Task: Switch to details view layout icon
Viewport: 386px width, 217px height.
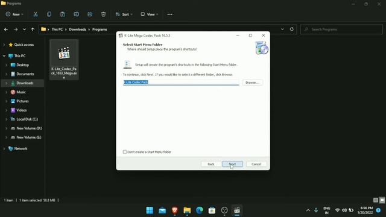Action: (375, 200)
